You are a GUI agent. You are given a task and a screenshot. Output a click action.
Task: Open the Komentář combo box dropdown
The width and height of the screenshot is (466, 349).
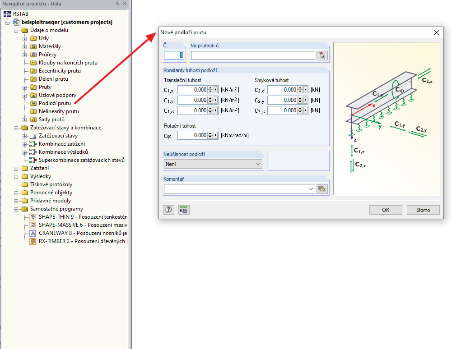tap(311, 189)
